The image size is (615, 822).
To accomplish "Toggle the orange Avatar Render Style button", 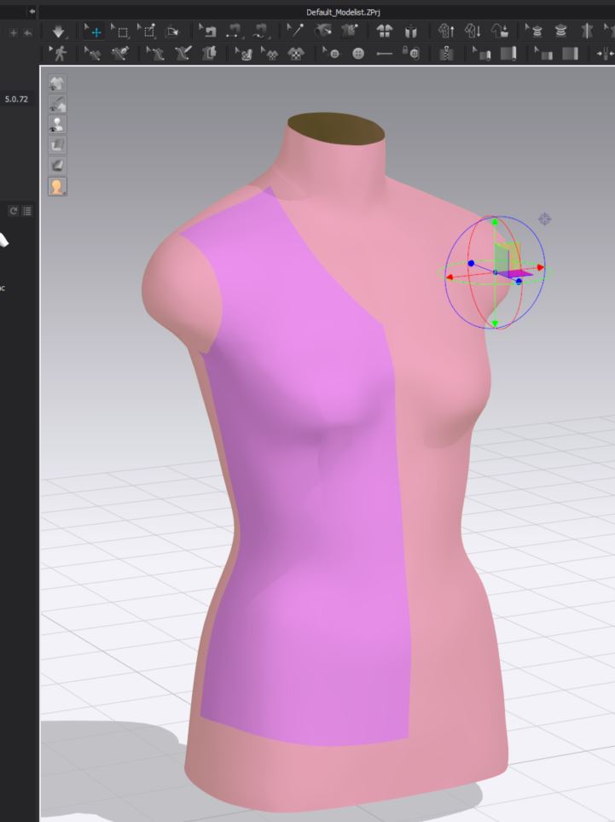I will (57, 186).
